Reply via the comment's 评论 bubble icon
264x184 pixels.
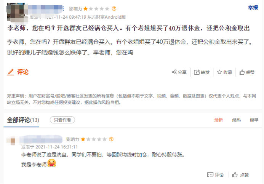click(x=215, y=175)
